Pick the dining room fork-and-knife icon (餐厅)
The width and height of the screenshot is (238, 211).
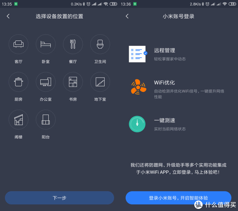[73, 44]
